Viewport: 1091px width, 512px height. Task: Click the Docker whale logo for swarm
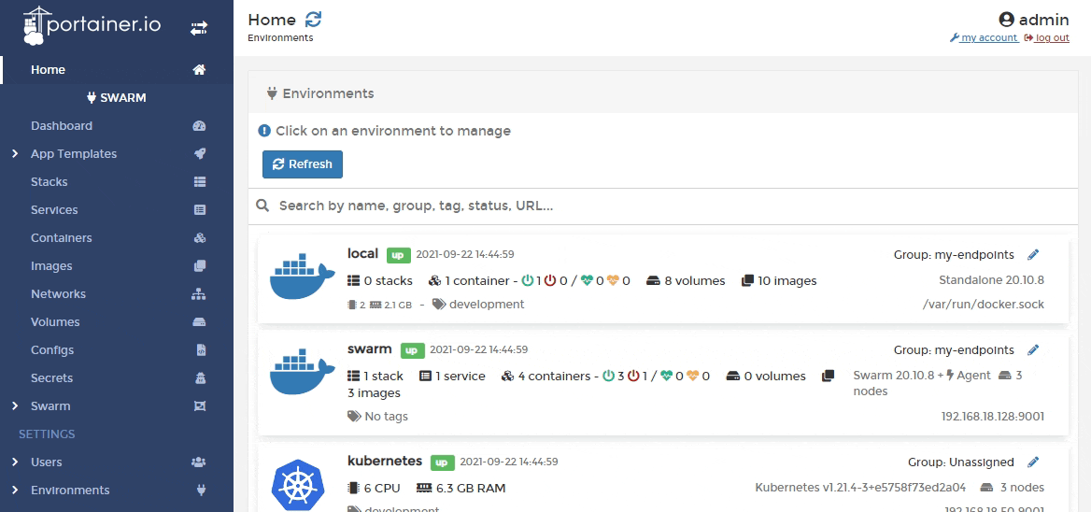[x=302, y=373]
